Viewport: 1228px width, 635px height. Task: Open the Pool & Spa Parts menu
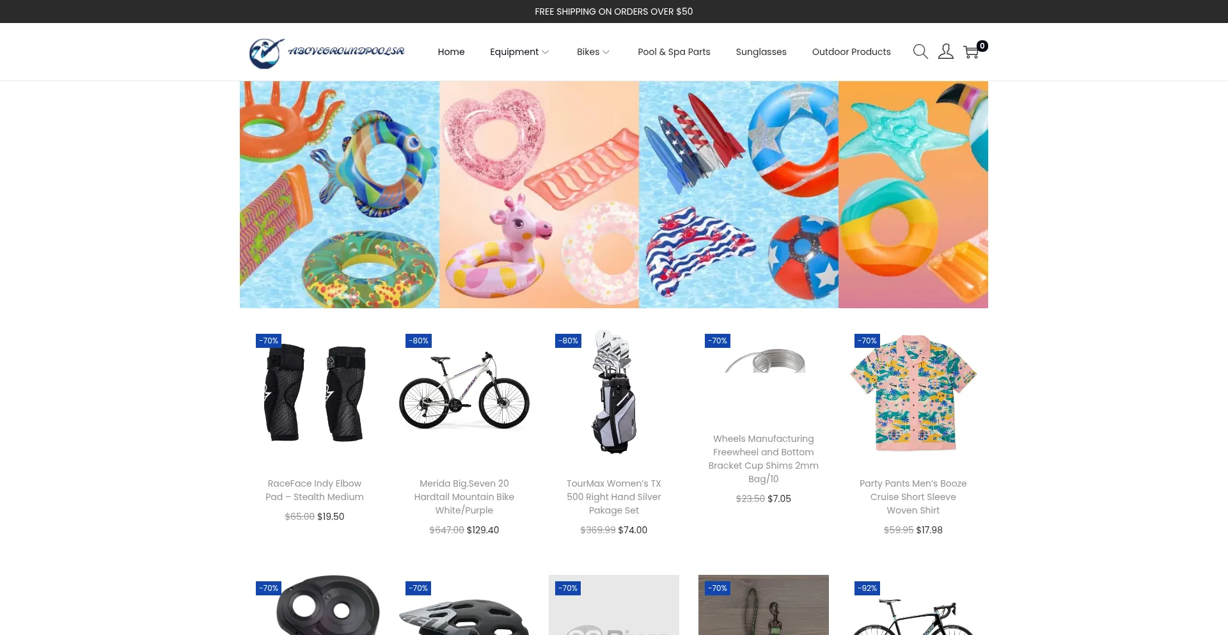click(x=673, y=52)
